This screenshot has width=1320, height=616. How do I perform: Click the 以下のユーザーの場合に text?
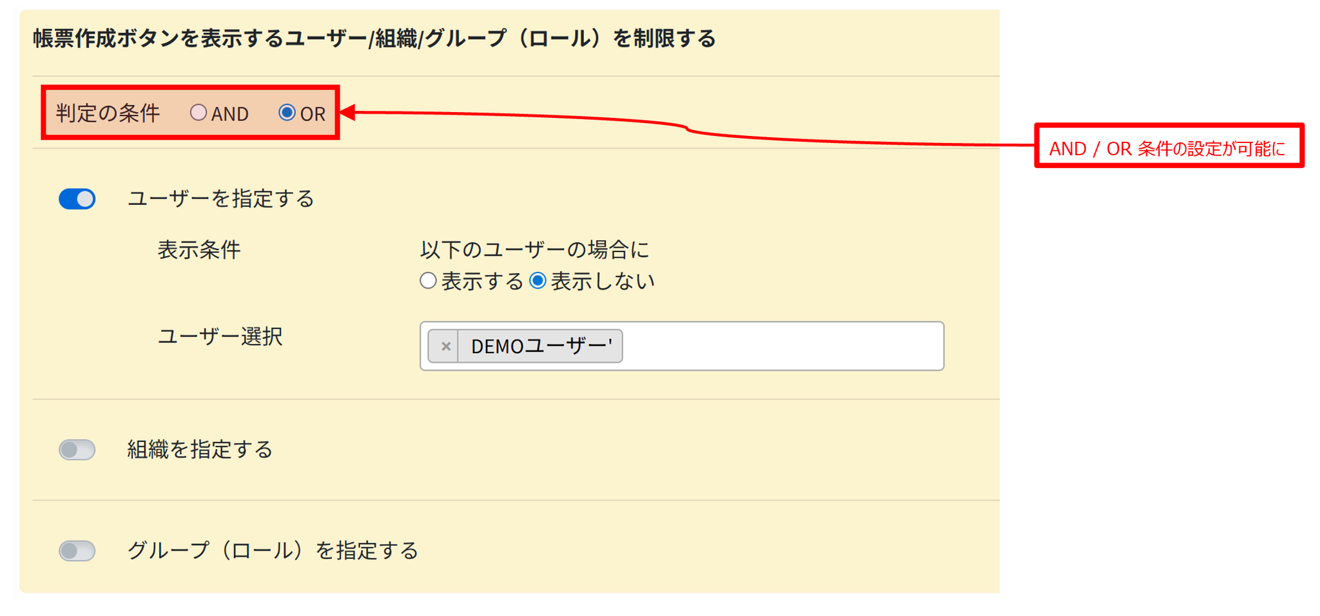(534, 250)
